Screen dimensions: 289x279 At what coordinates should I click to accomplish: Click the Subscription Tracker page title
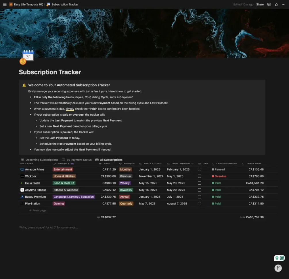(x=50, y=72)
